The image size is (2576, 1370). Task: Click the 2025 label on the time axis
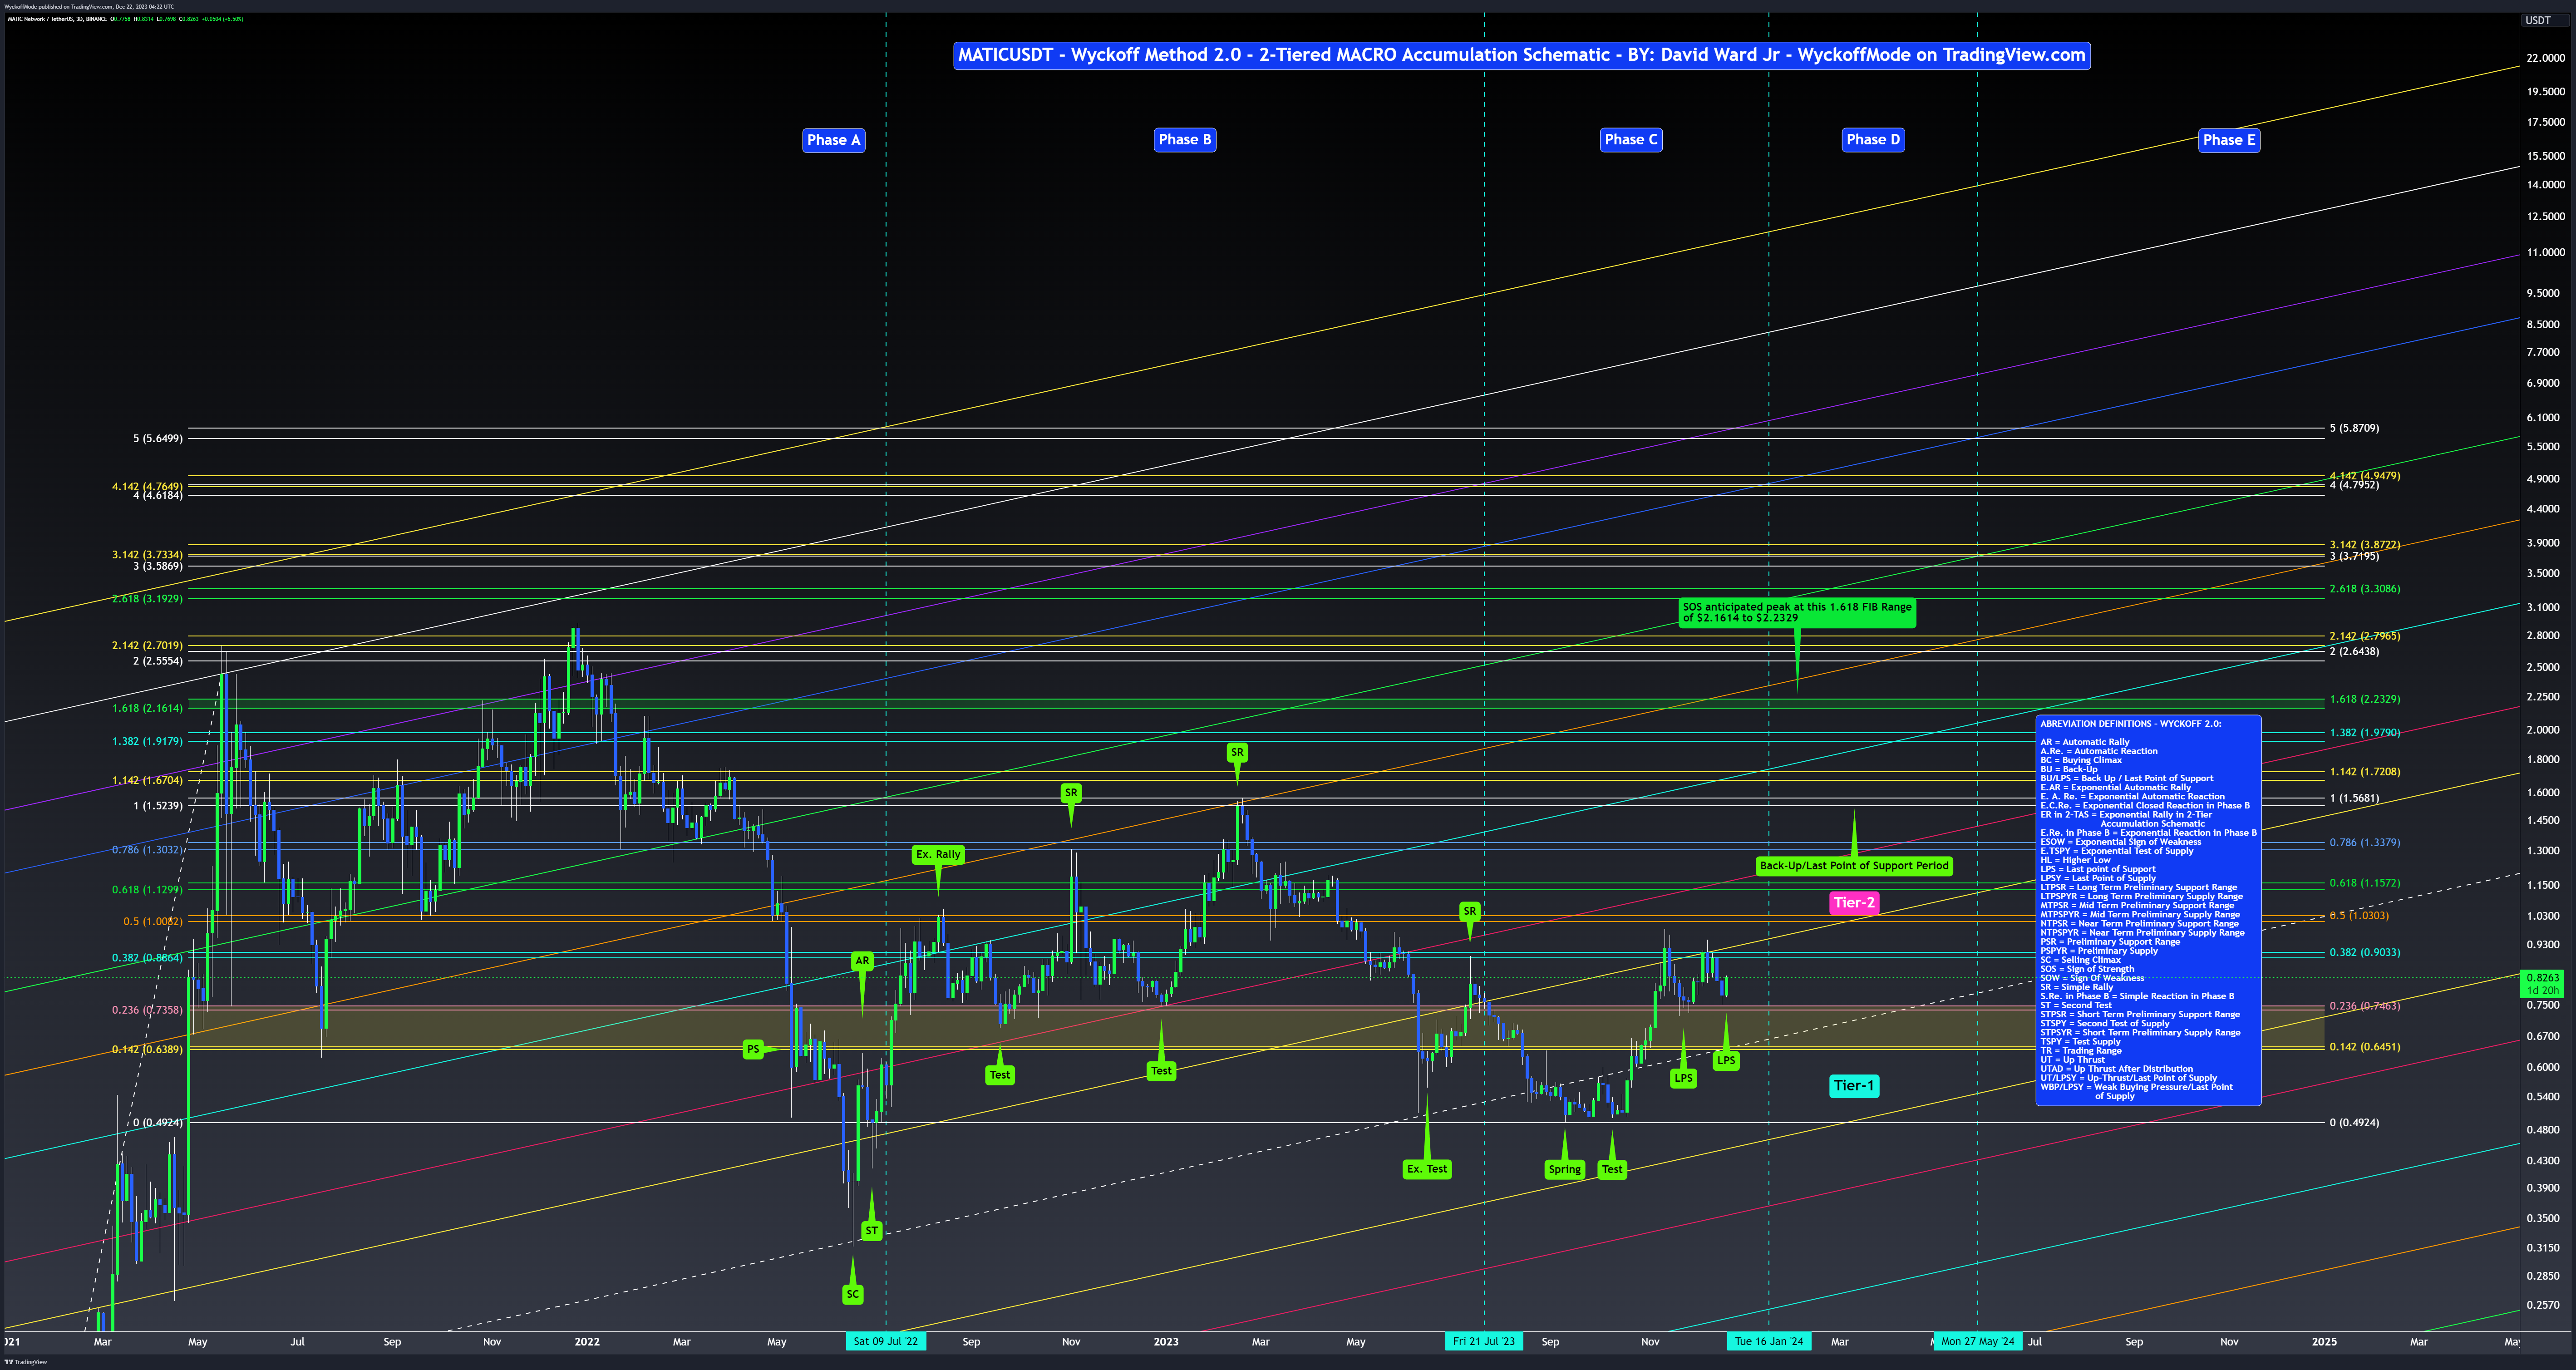(x=2324, y=1342)
